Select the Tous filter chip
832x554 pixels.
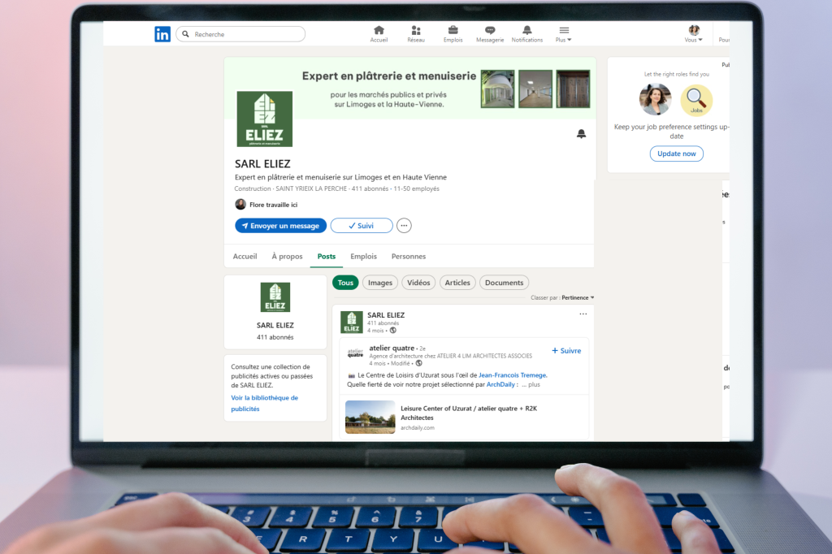(x=345, y=283)
